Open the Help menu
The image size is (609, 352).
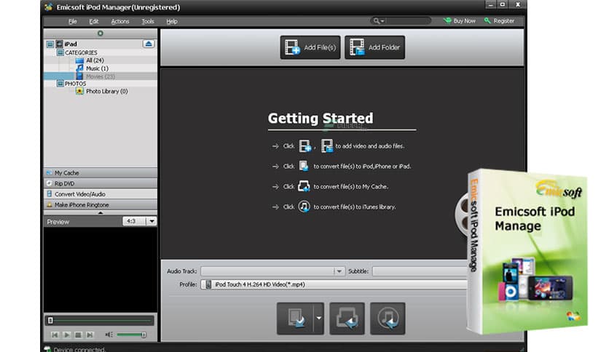click(172, 21)
